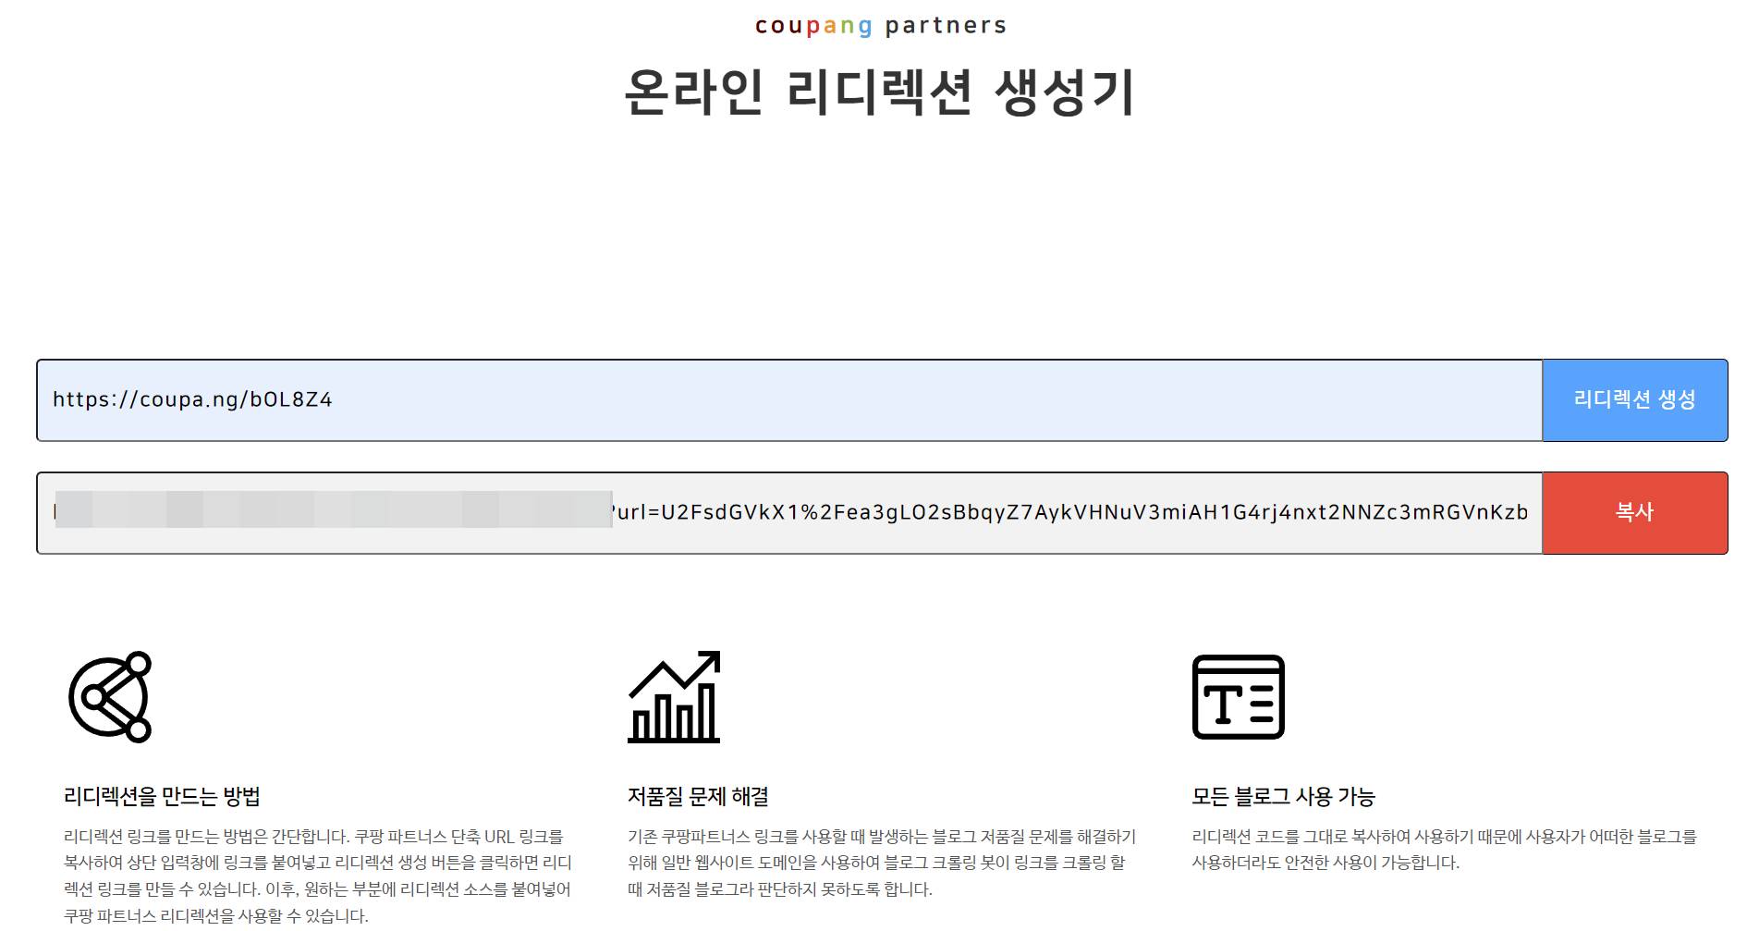
Task: Click the 온라인 리디렉션 생성기 title
Action: [879, 92]
